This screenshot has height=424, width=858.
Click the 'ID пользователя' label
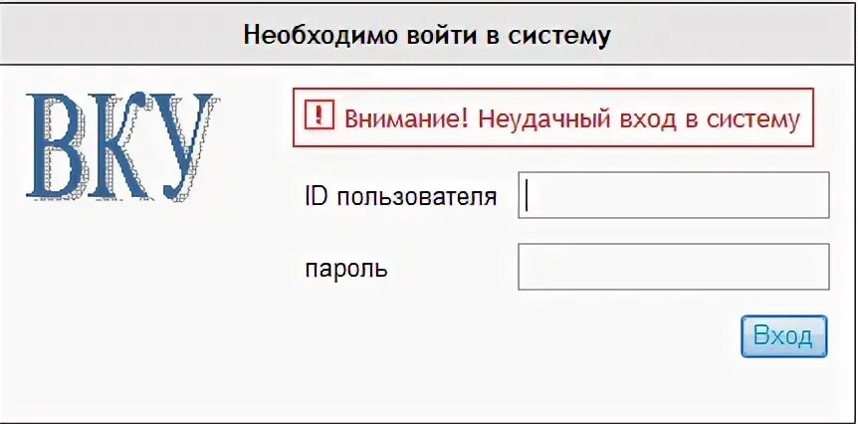pos(400,196)
